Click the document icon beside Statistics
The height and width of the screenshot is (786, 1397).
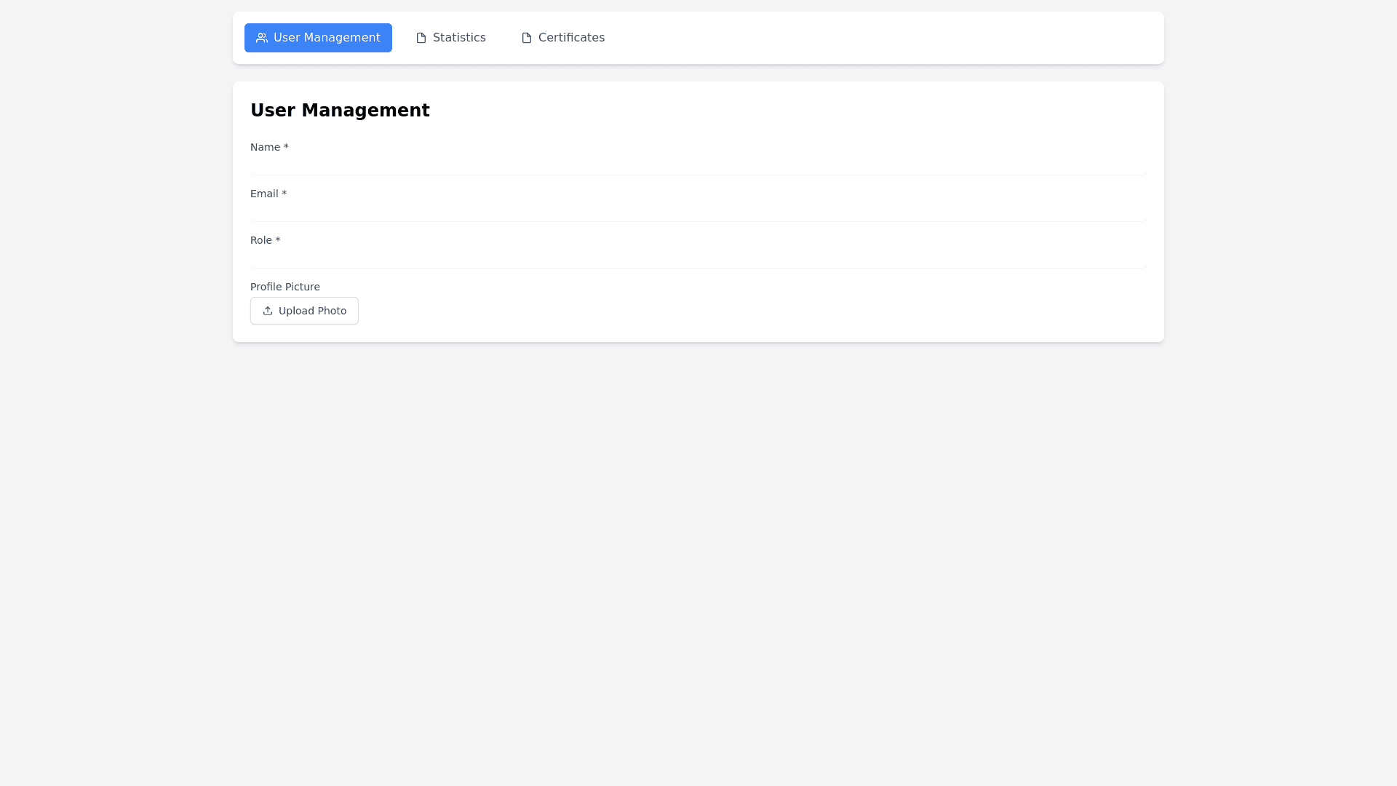click(x=421, y=38)
